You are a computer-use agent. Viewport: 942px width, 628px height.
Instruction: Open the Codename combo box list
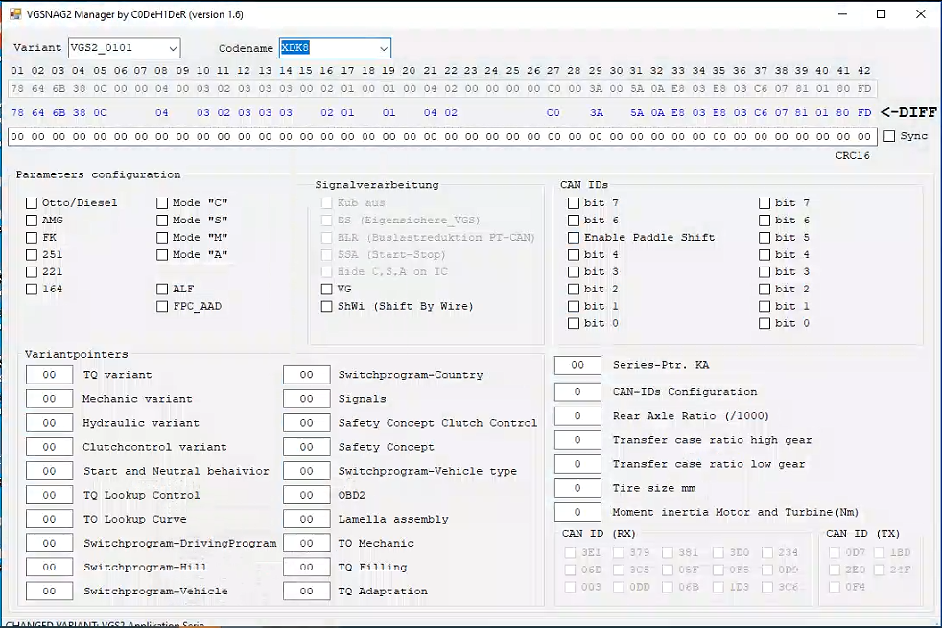[383, 49]
